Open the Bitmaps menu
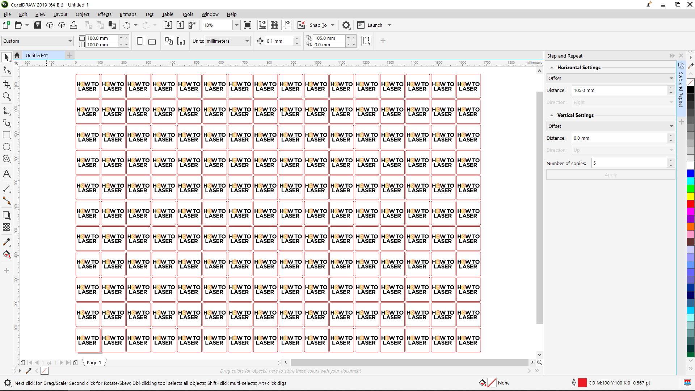Image resolution: width=695 pixels, height=391 pixels. point(128,14)
